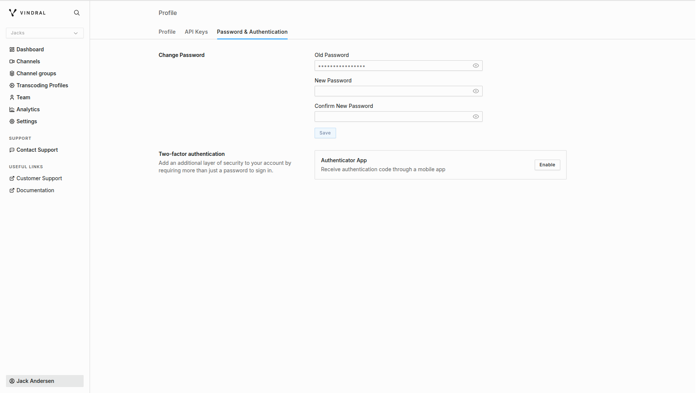This screenshot has height=393, width=696.
Task: Click the search magnifier icon in sidebar
Action: coord(77,13)
